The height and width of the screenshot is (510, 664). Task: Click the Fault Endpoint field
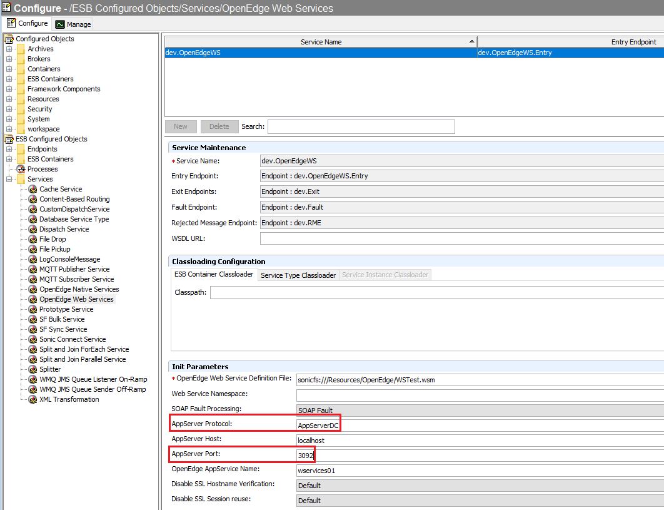tap(462, 207)
